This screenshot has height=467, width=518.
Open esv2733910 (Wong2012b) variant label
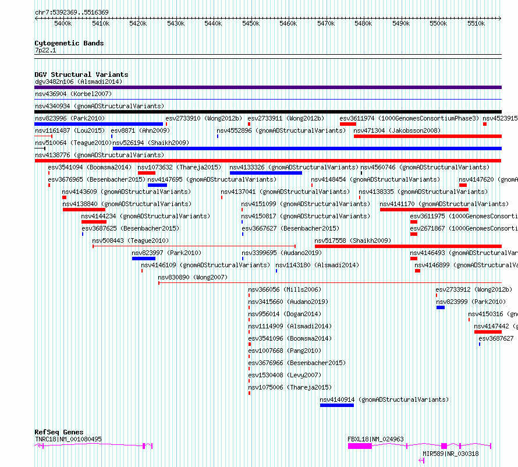click(x=204, y=118)
